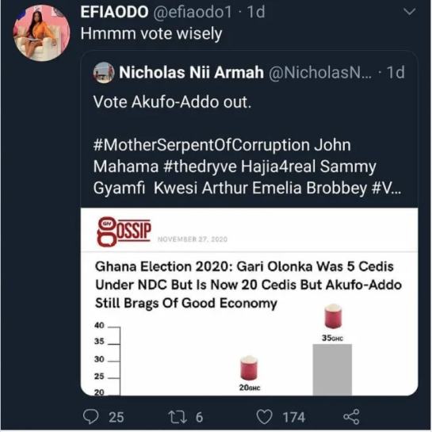Screen dimensions: 432x432
Task: Tap the retweet icon
Action: coord(178,417)
